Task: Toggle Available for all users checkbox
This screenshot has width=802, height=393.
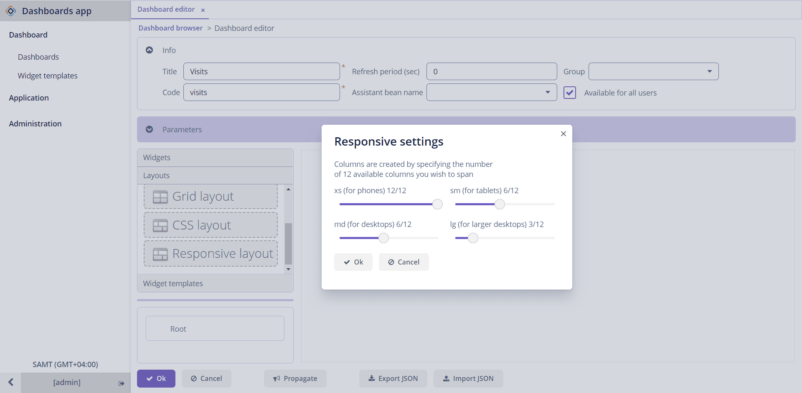Action: [570, 93]
